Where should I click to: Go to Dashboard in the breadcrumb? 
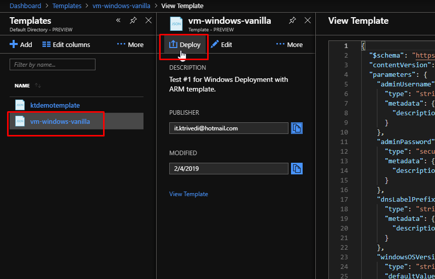pyautogui.click(x=25, y=6)
